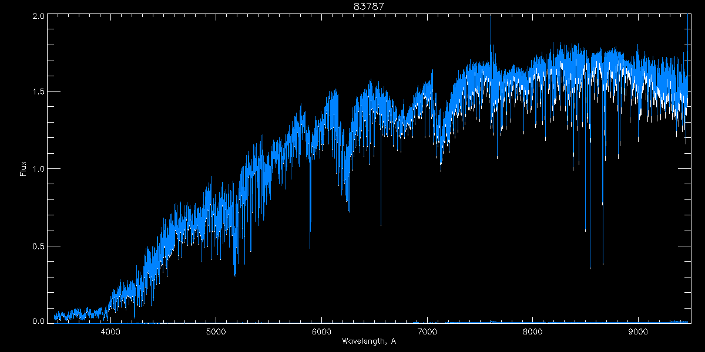Select the Flux y-axis label
This screenshot has height=352, width=705.
(23, 168)
